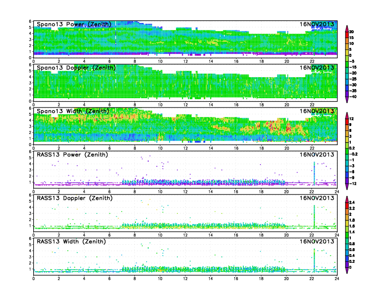
Task: Click the 'Spano13 Width (Zenith)' panel title
Action: coord(73,111)
